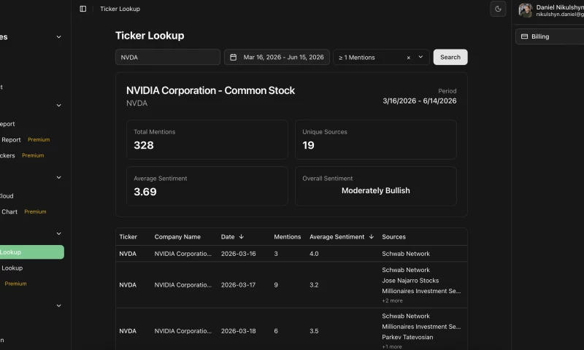Expand the lowest sidebar section chevron
Viewport: 584px width, 350px height.
pyautogui.click(x=59, y=306)
